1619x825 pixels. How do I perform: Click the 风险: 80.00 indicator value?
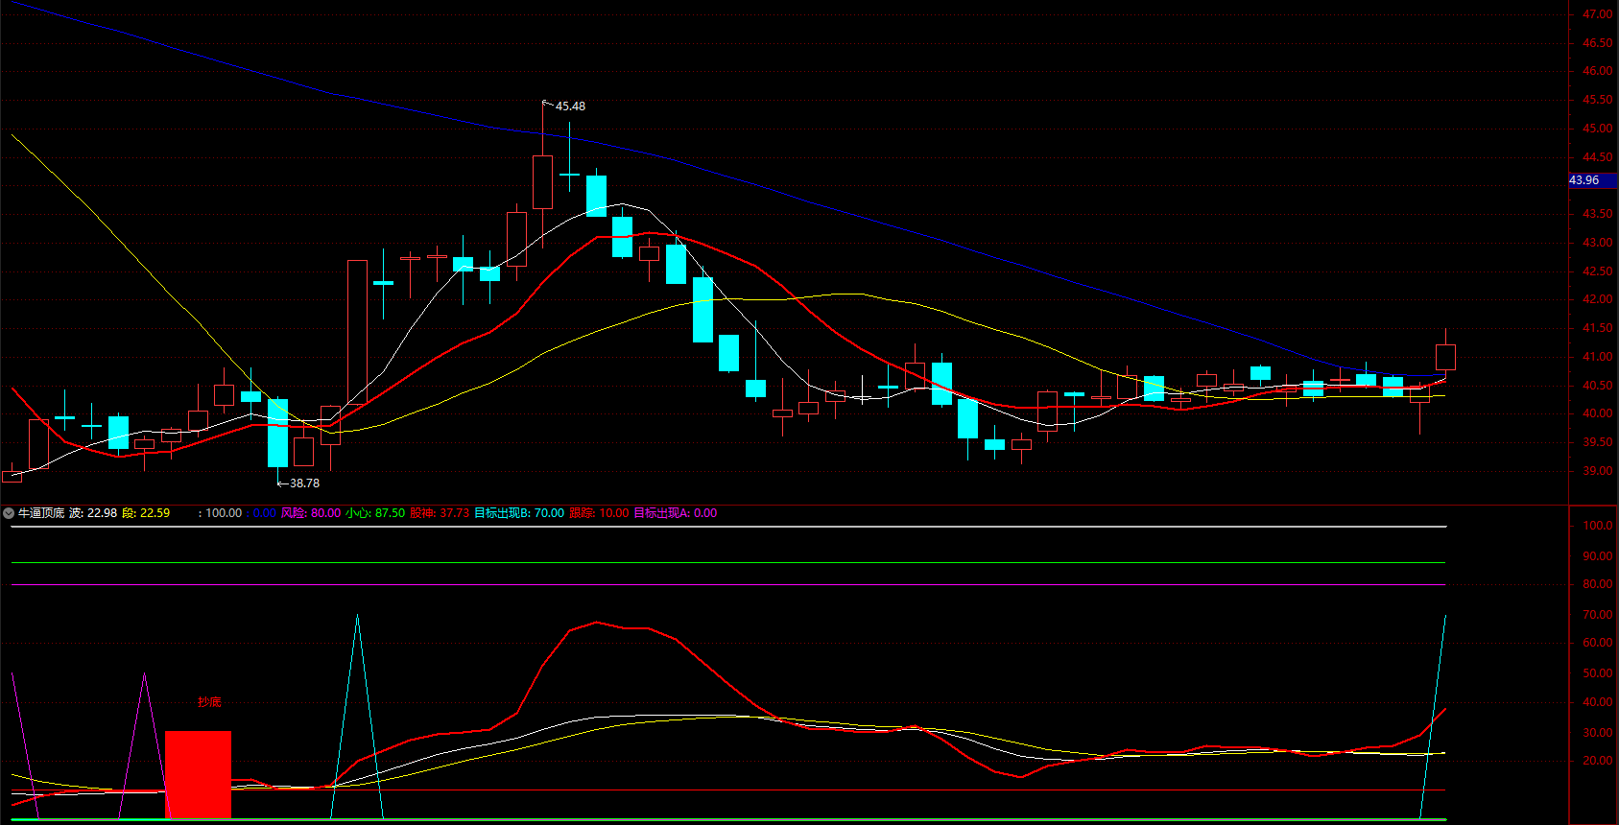click(311, 513)
